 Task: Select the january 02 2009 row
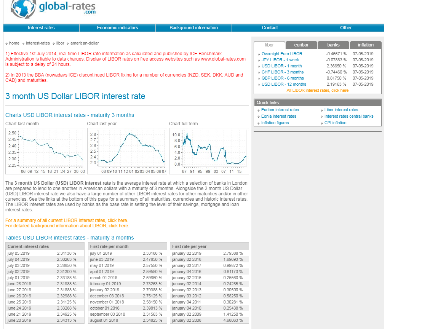pos(209,314)
